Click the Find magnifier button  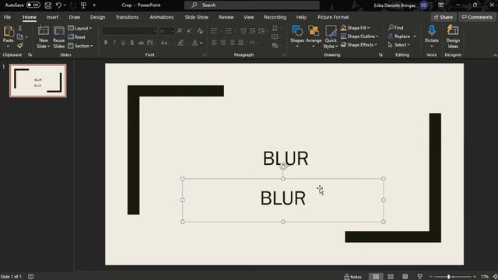[396, 28]
